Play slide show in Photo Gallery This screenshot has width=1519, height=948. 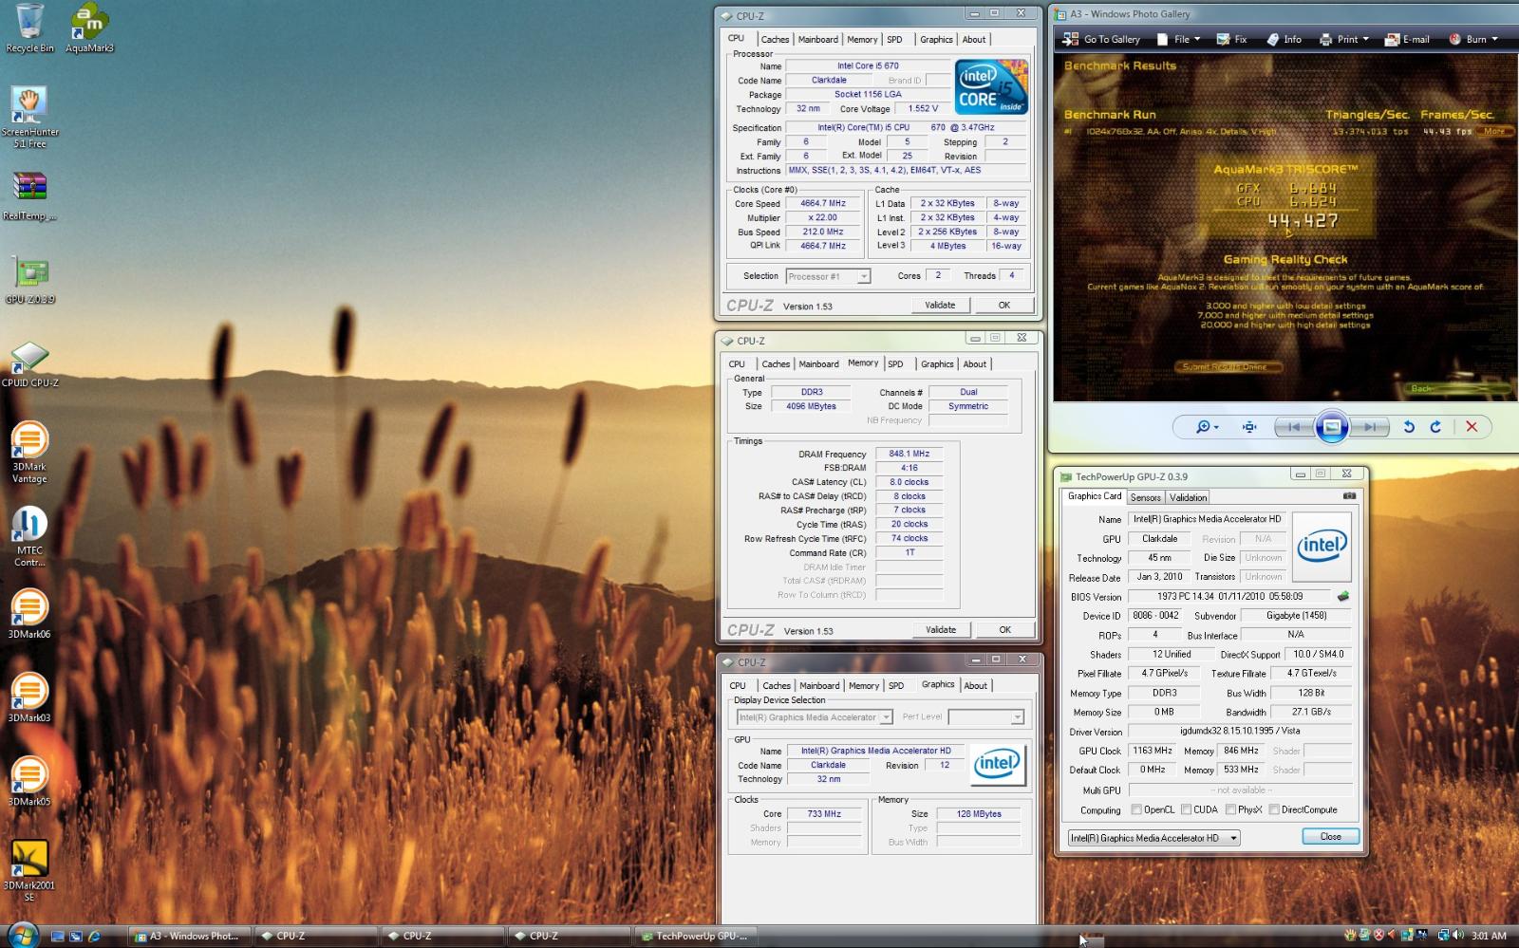1332,427
